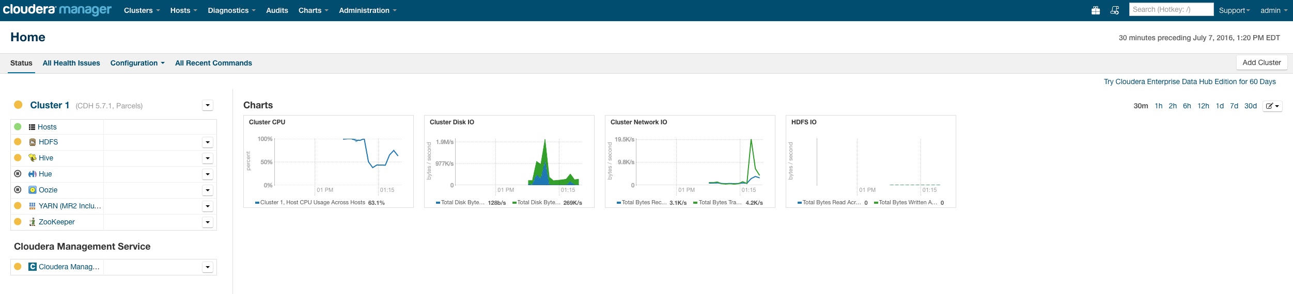Open the ZooKeeper service link

(x=57, y=222)
